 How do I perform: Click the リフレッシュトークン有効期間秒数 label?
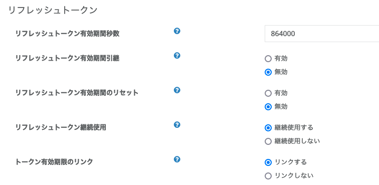tap(67, 34)
